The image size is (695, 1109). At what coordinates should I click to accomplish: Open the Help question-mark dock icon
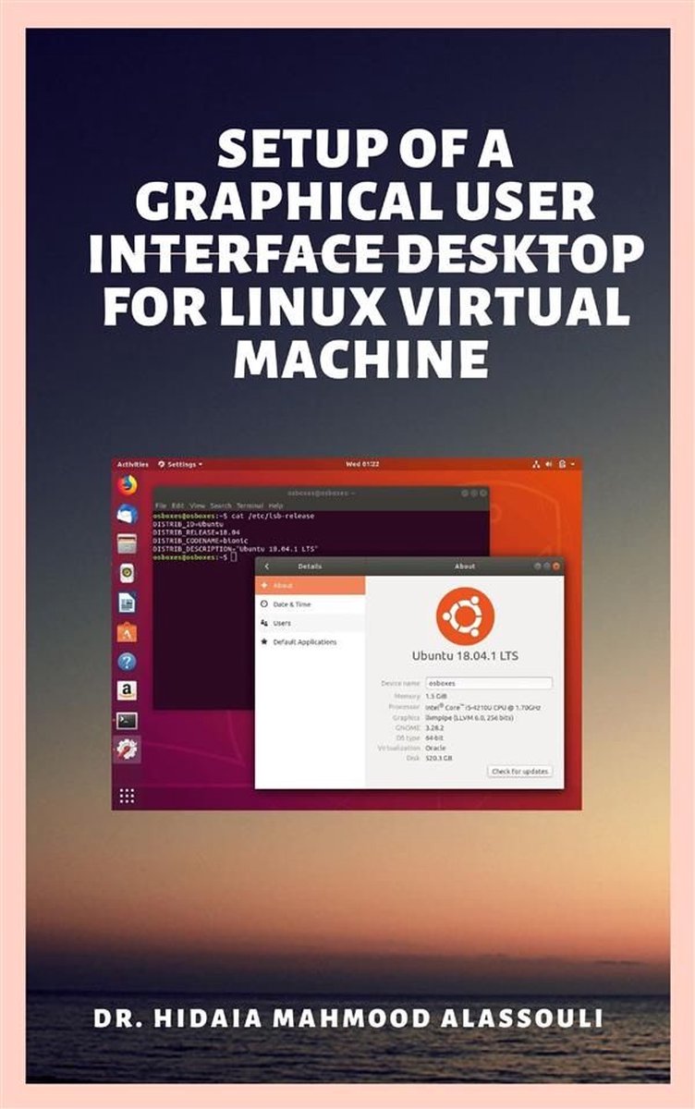(127, 662)
